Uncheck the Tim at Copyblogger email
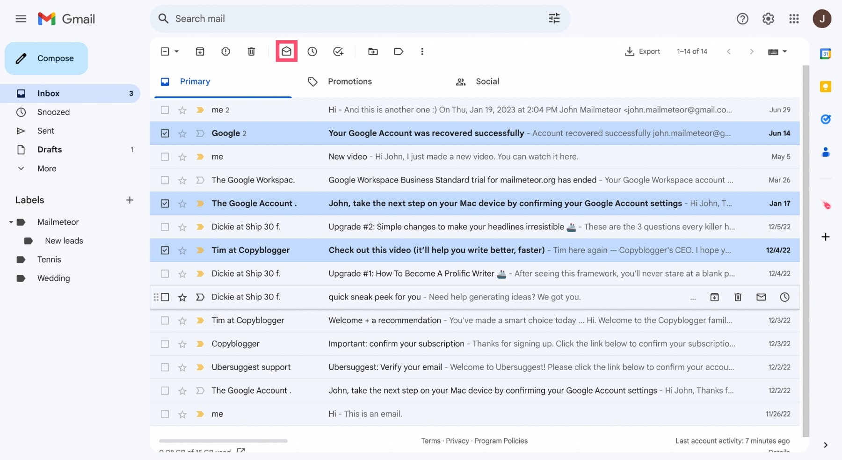Viewport: 842px width, 460px height. click(164, 250)
